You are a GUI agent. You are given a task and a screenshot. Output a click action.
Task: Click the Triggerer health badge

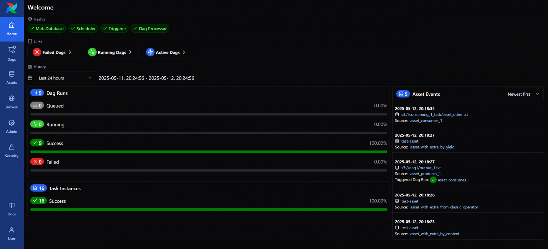click(115, 29)
